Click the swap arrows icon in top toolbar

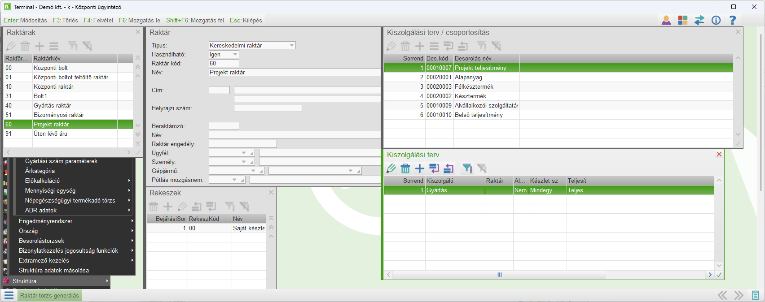point(699,20)
